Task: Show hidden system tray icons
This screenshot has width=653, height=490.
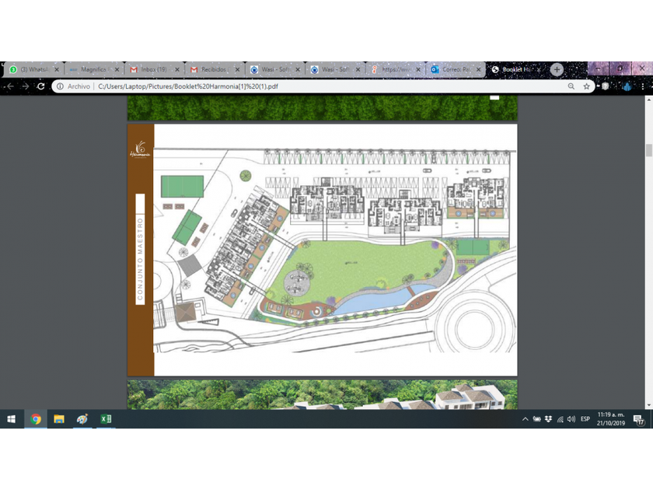Action: point(526,419)
